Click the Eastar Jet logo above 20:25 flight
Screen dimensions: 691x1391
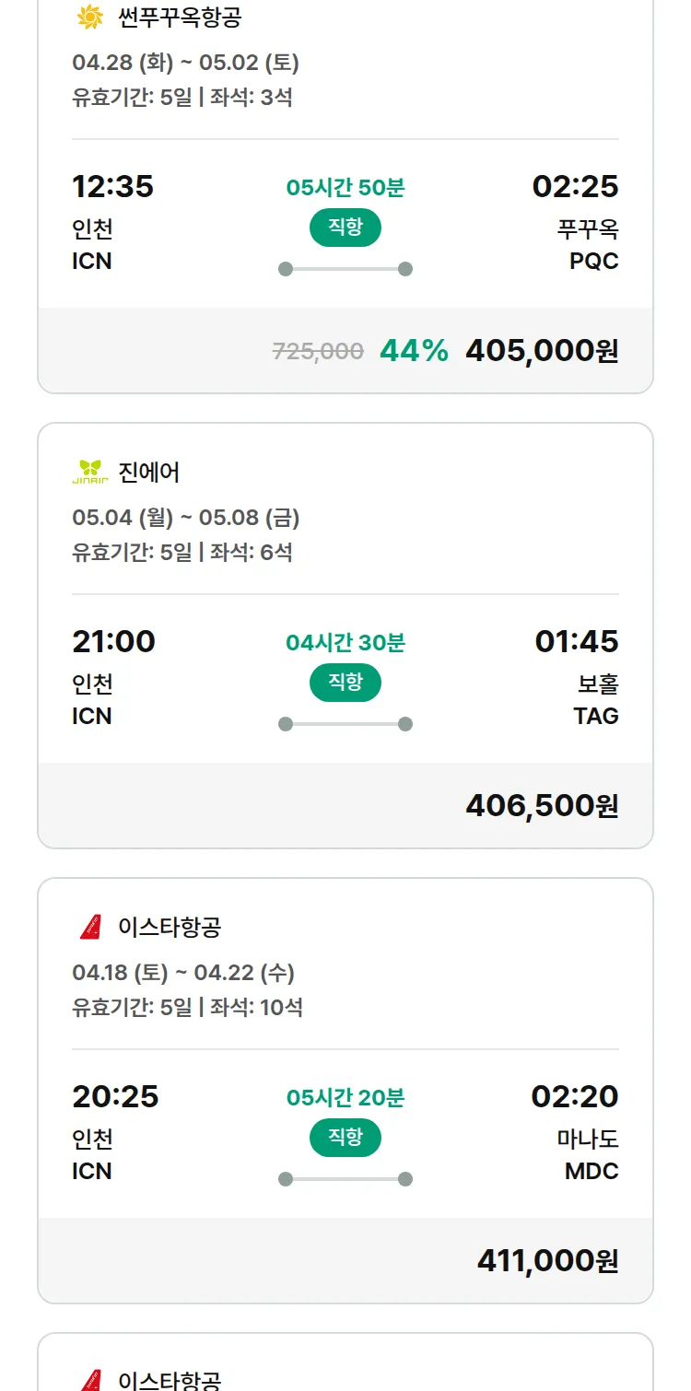point(90,927)
